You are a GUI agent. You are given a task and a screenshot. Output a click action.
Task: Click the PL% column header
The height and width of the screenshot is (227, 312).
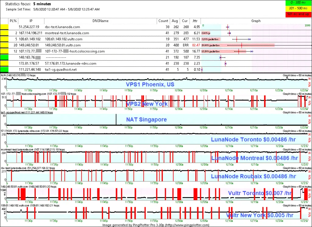coord(13,21)
